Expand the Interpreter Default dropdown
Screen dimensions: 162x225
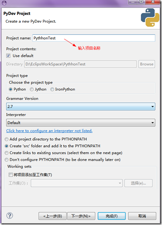[81, 123]
